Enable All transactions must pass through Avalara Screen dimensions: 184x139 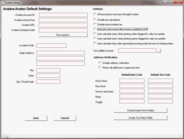[95, 14]
